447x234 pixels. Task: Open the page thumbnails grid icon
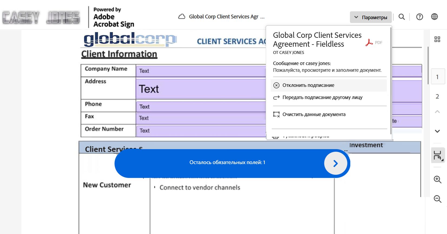pos(437,39)
